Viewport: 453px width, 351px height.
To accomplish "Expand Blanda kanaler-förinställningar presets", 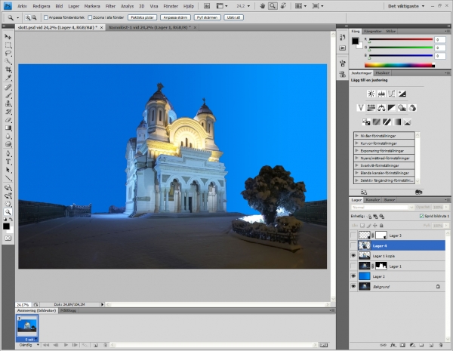I will coord(357,173).
